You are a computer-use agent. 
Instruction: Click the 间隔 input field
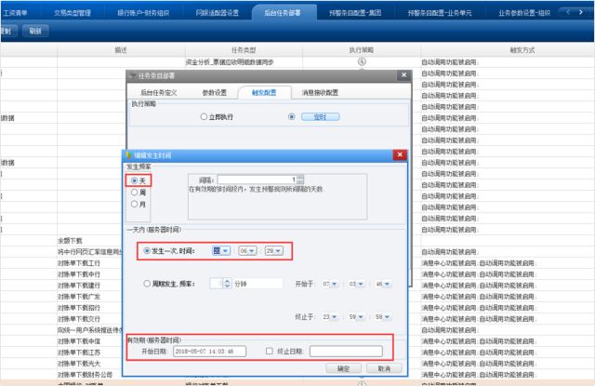[x=258, y=180]
